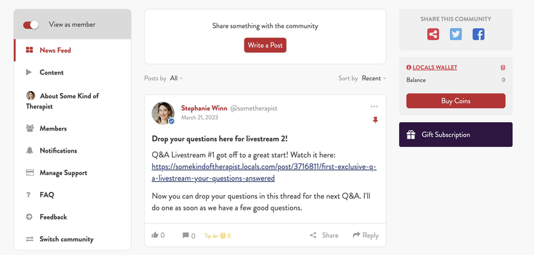Open comments via speech bubble icon
This screenshot has height=255, width=534.
186,235
